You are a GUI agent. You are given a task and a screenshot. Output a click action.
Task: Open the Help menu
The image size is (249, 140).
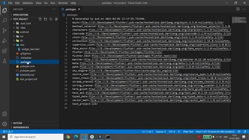(73, 3)
